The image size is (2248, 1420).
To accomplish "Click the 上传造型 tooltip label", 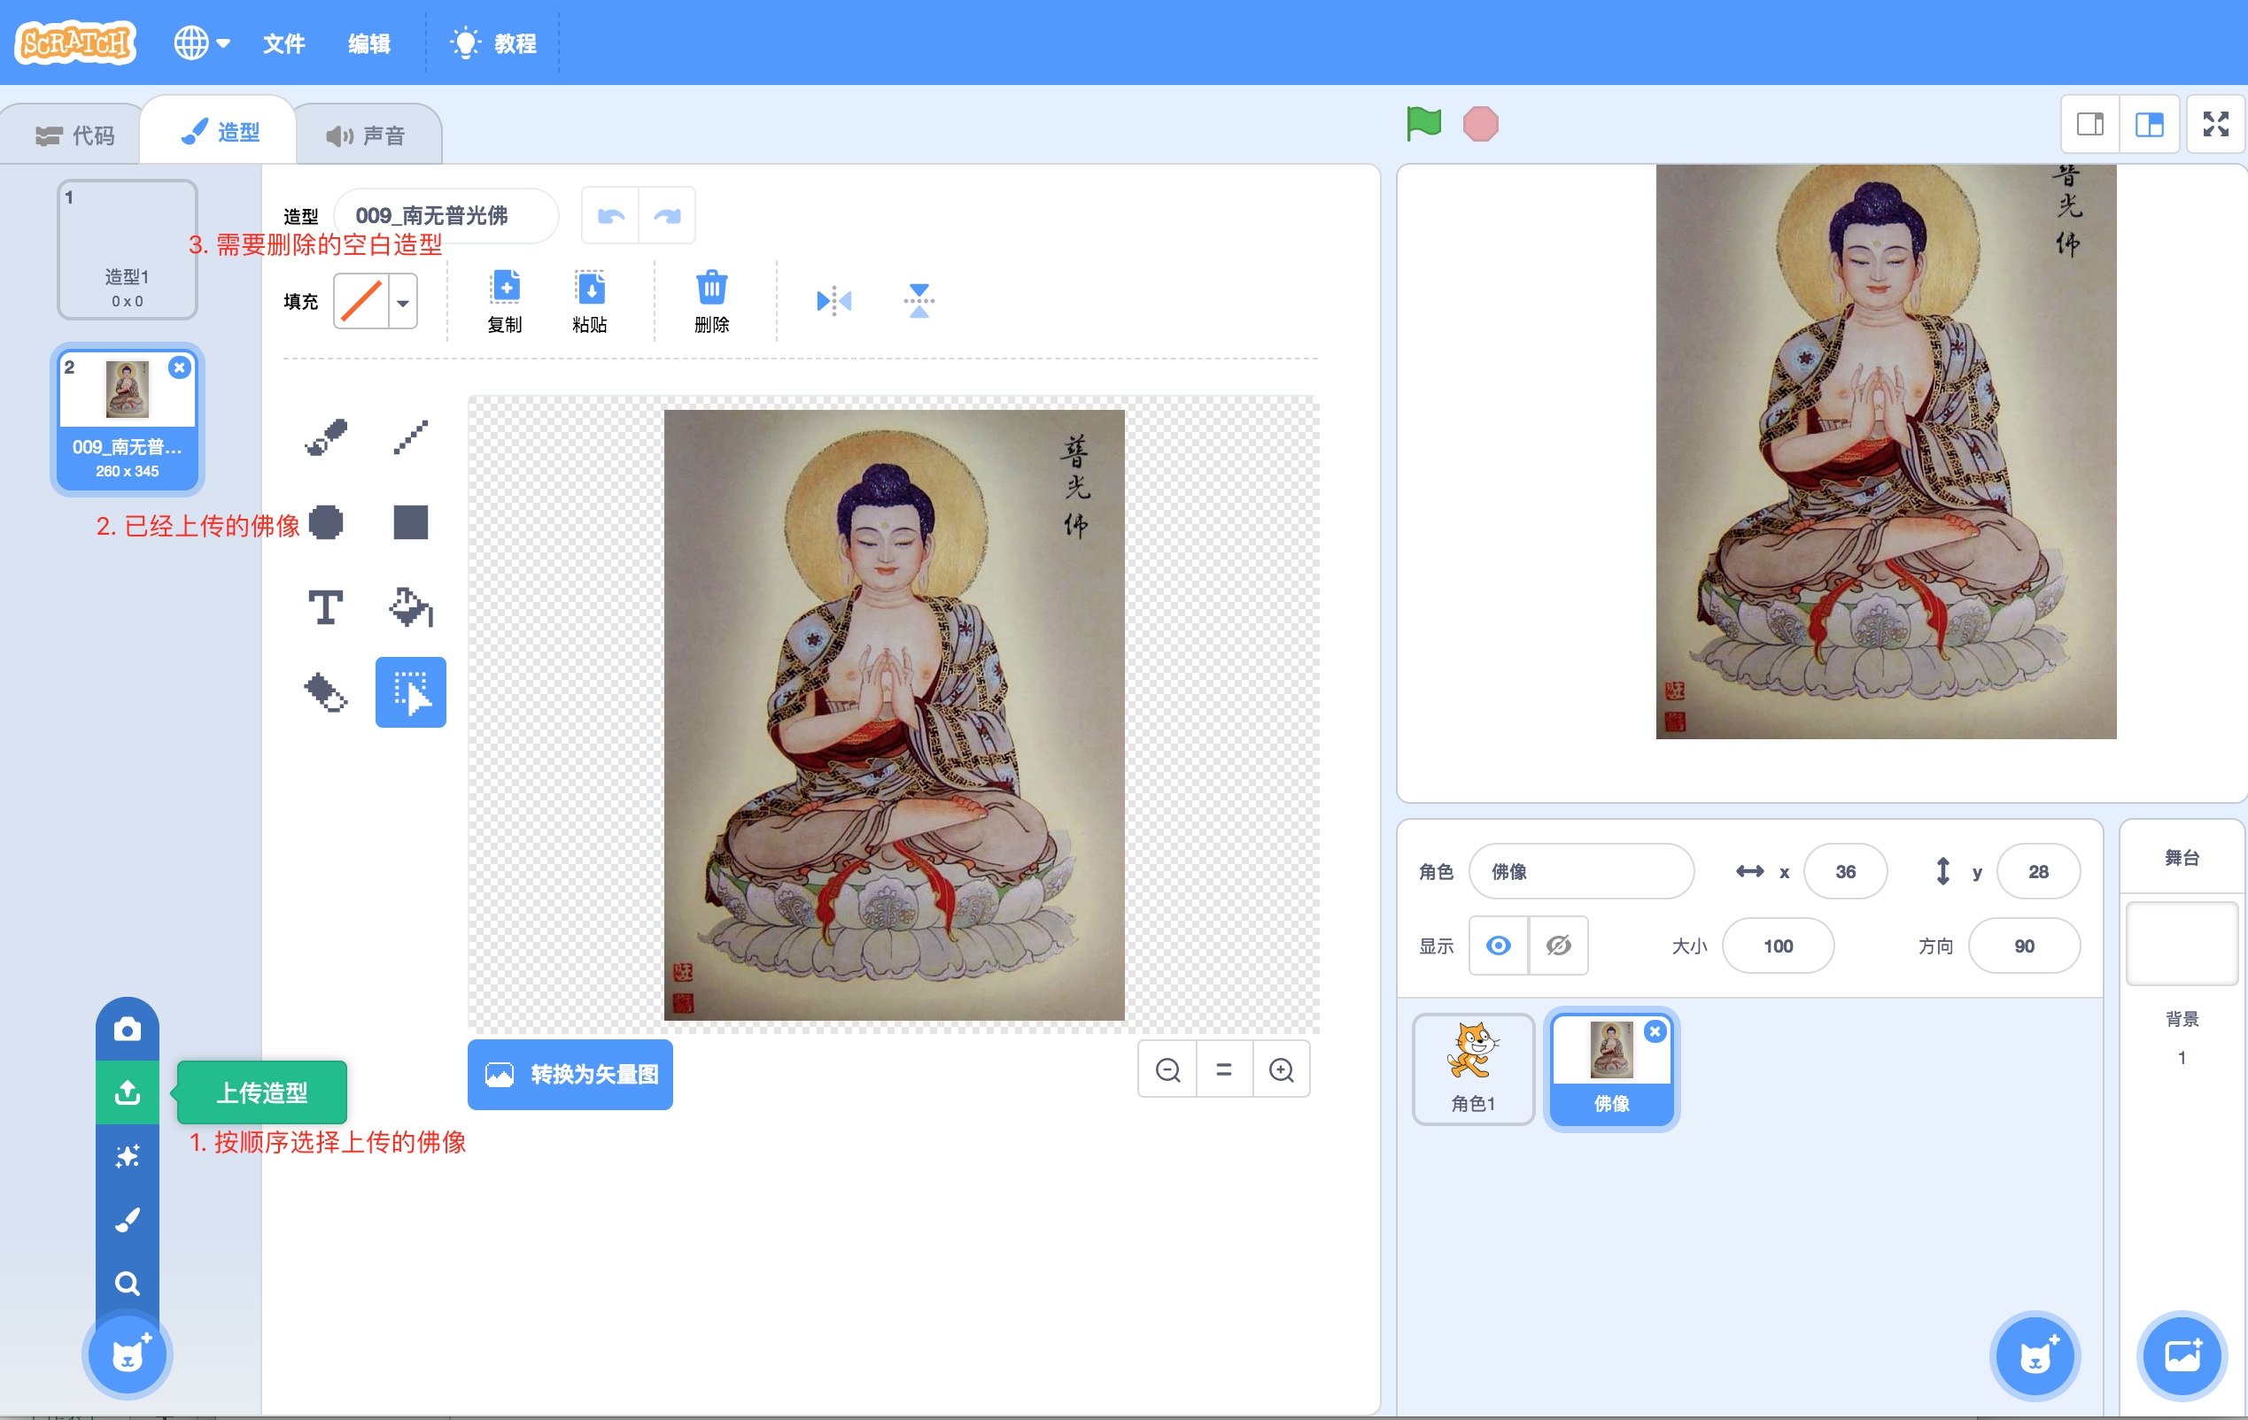I will pyautogui.click(x=262, y=1092).
